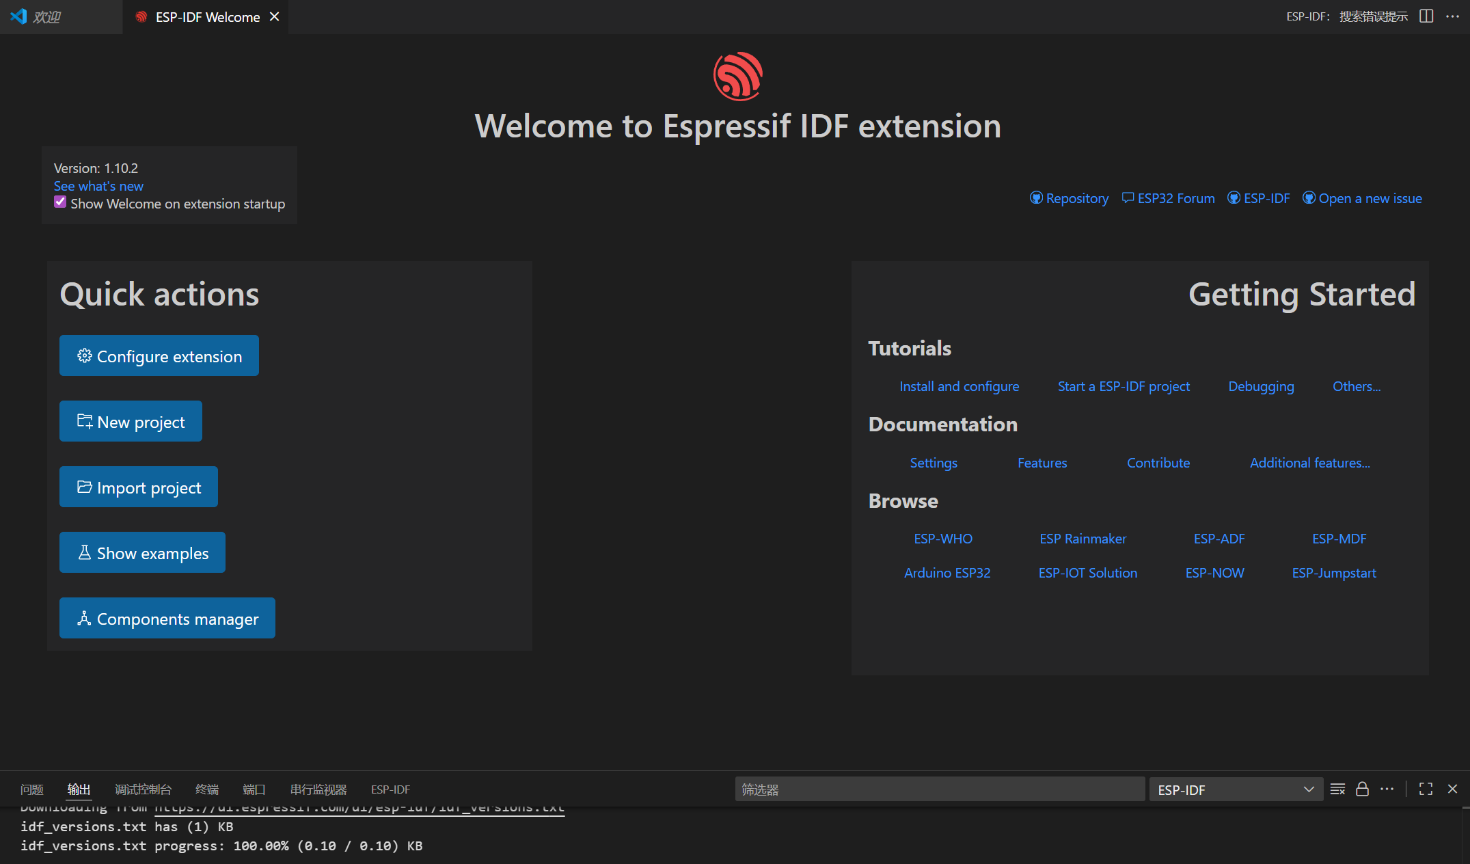Maximize the bottom panel size

pos(1426,789)
